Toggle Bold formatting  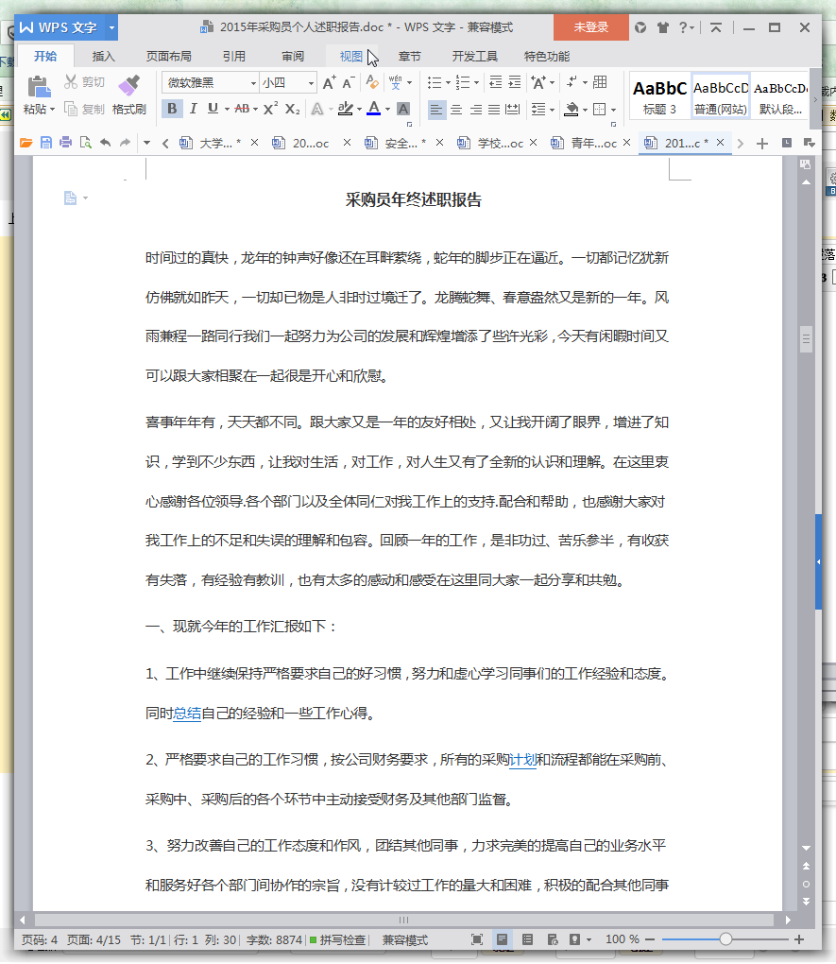pyautogui.click(x=172, y=109)
